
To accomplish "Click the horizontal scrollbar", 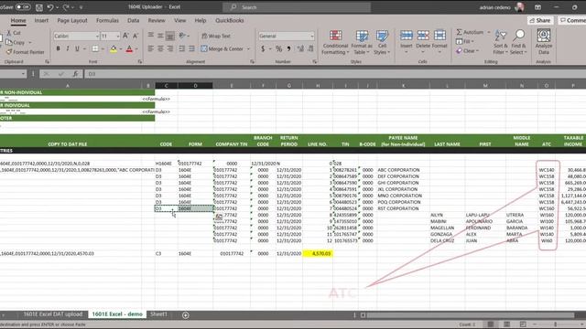I will [470, 315].
